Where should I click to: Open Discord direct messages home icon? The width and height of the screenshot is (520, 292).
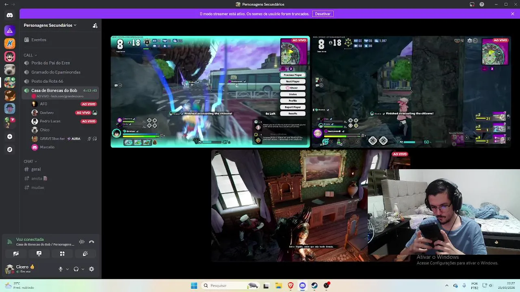[x=10, y=15]
